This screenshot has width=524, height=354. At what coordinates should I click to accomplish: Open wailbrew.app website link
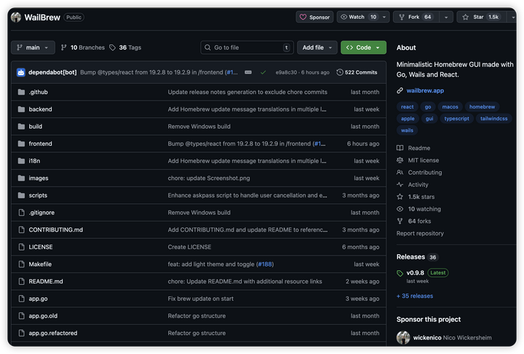425,90
